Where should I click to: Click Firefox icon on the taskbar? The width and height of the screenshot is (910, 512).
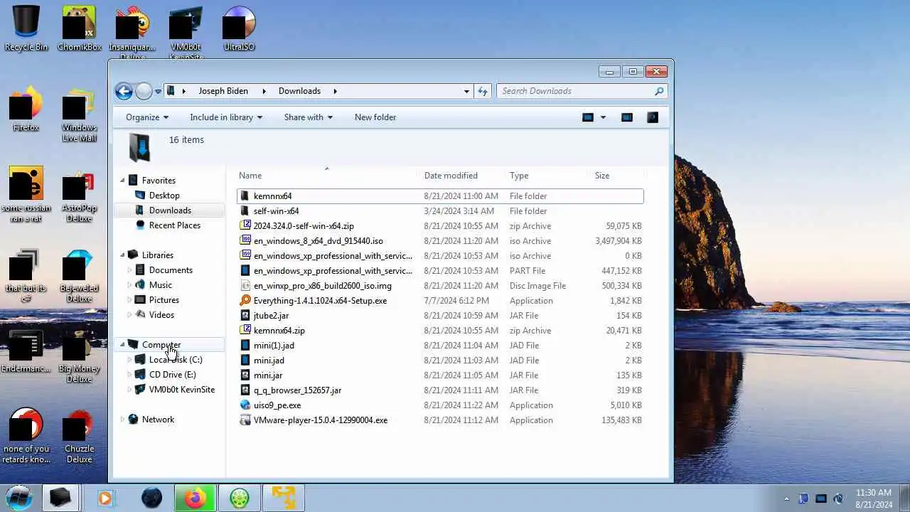tap(195, 498)
